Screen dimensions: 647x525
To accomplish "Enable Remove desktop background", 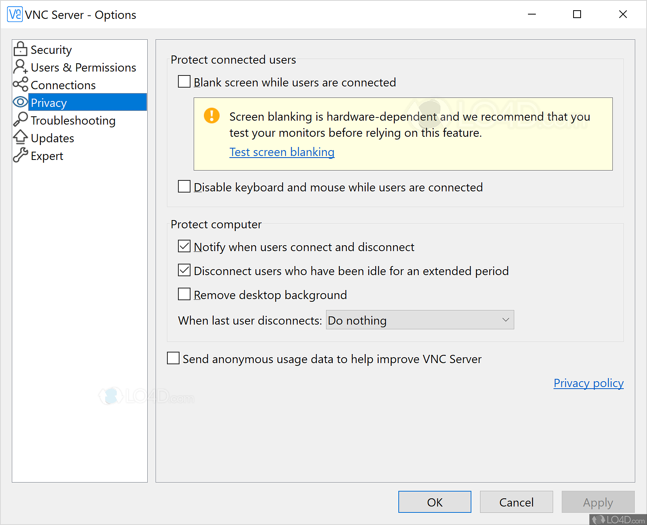I will point(184,294).
